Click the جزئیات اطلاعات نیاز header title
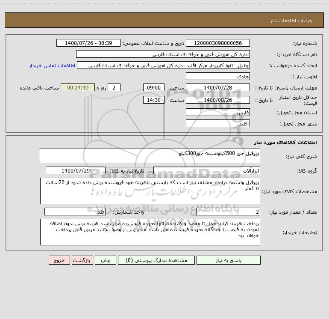 click(x=291, y=21)
